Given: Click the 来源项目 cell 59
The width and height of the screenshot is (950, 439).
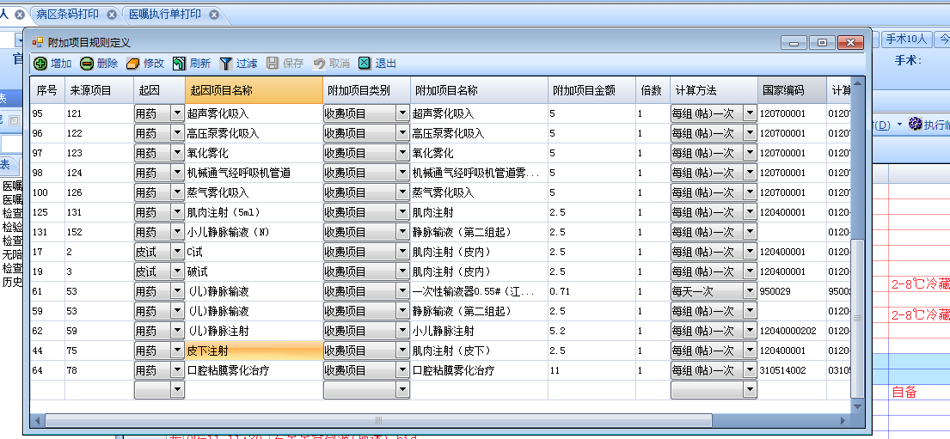Looking at the screenshot, I should [x=99, y=332].
